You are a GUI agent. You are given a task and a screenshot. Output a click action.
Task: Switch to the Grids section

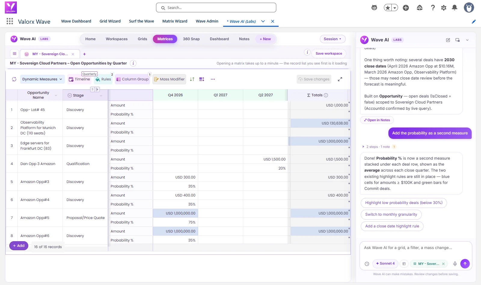pos(142,39)
